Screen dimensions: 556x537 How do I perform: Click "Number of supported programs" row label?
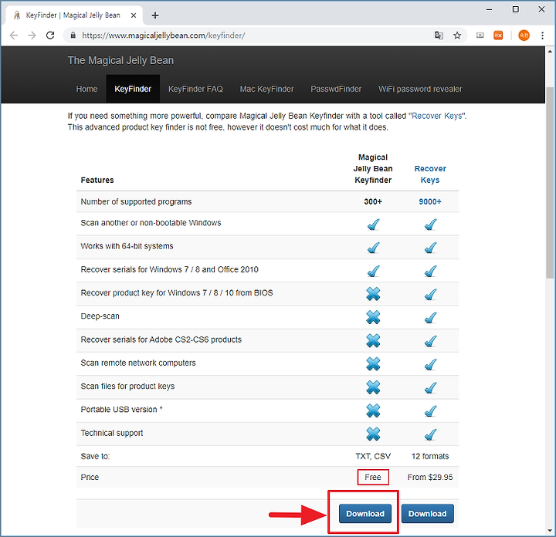[x=136, y=201]
